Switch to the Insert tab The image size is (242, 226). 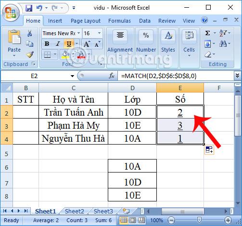click(55, 21)
